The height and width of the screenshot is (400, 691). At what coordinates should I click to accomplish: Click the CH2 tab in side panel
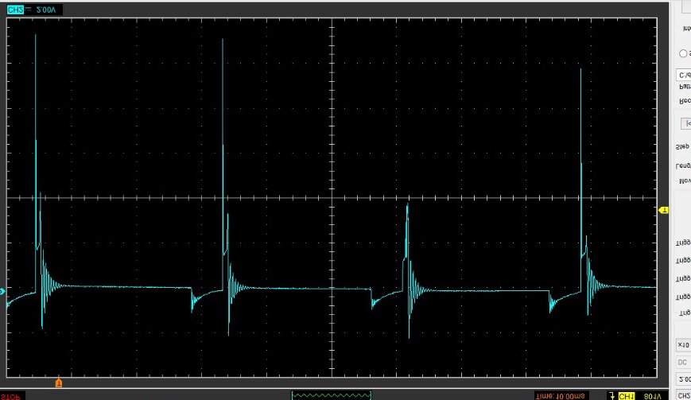pyautogui.click(x=683, y=395)
